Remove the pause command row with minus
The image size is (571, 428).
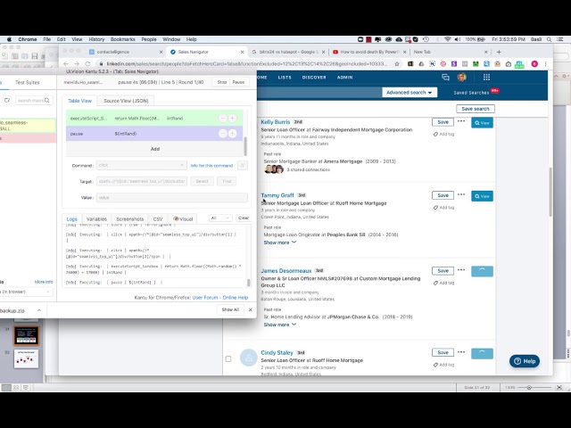pyautogui.click(x=223, y=134)
